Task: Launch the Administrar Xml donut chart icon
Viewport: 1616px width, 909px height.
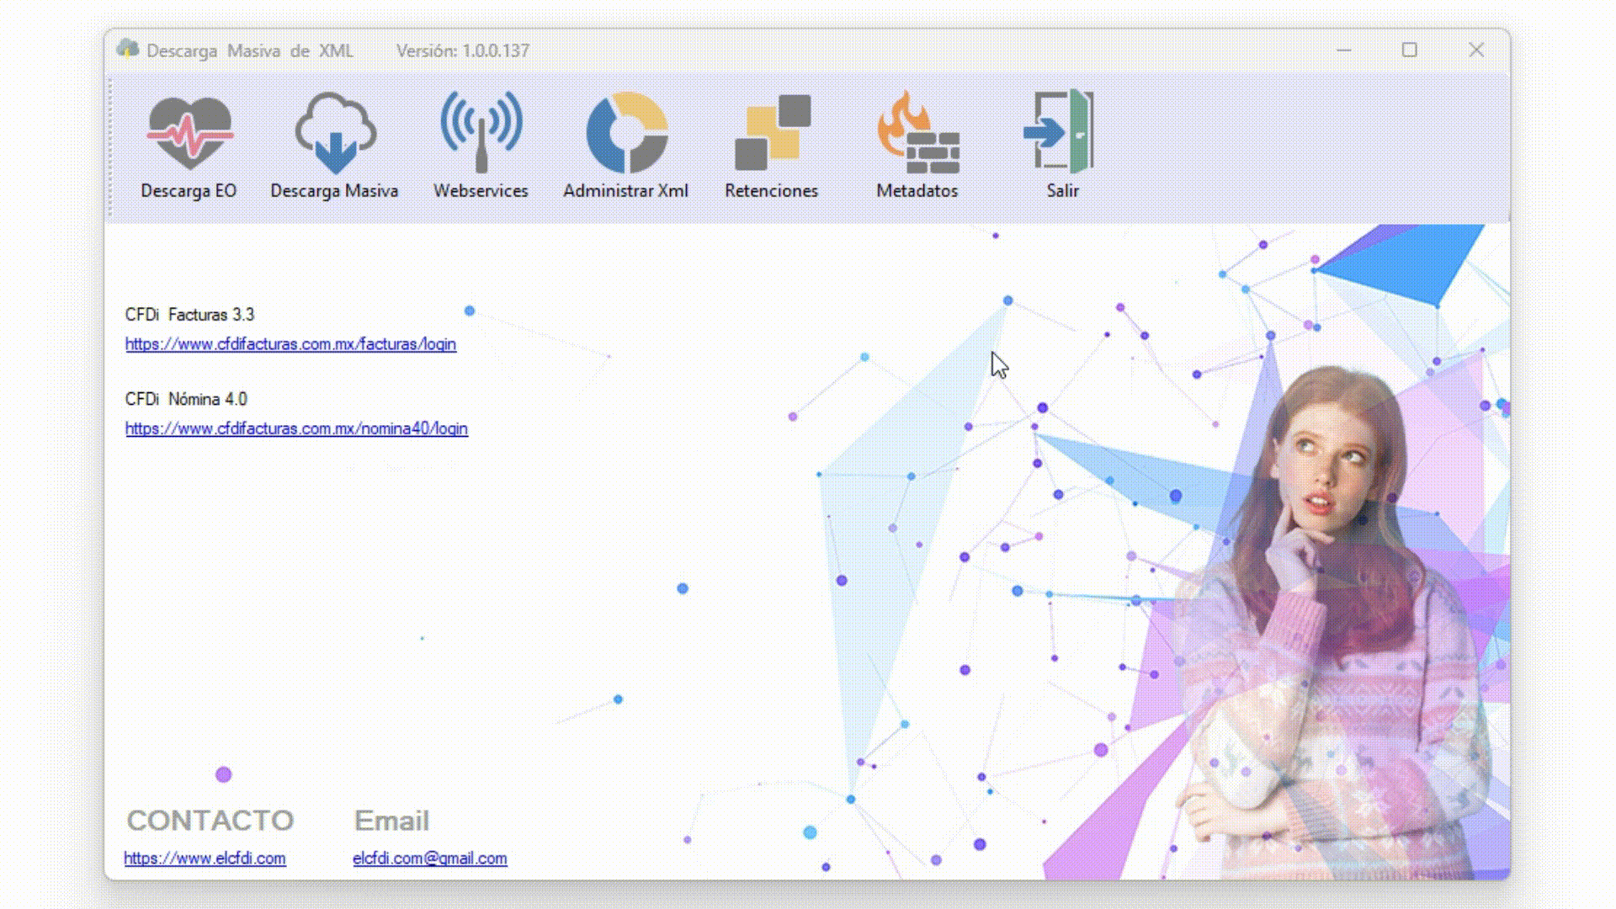Action: pos(626,133)
